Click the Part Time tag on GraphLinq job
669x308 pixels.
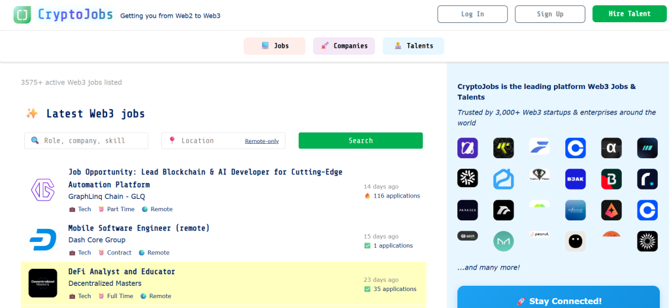[x=116, y=209]
